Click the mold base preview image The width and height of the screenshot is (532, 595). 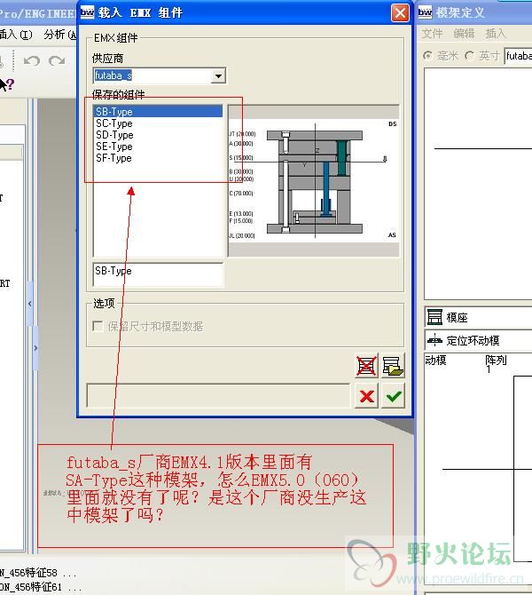[313, 181]
